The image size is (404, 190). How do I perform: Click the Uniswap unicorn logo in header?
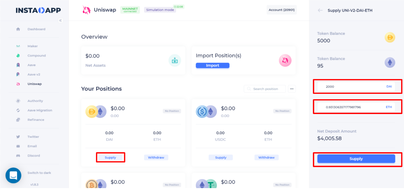[86, 10]
